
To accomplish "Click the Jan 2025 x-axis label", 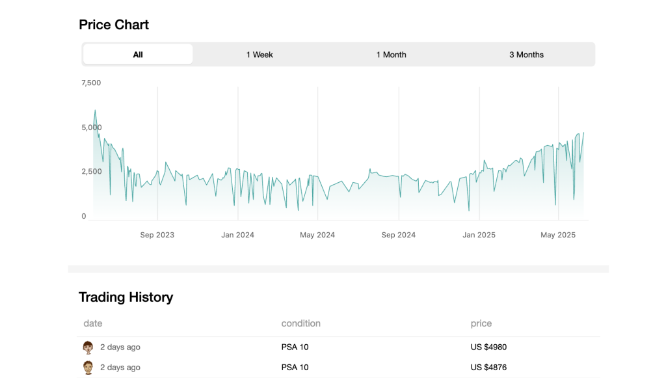I will point(479,235).
